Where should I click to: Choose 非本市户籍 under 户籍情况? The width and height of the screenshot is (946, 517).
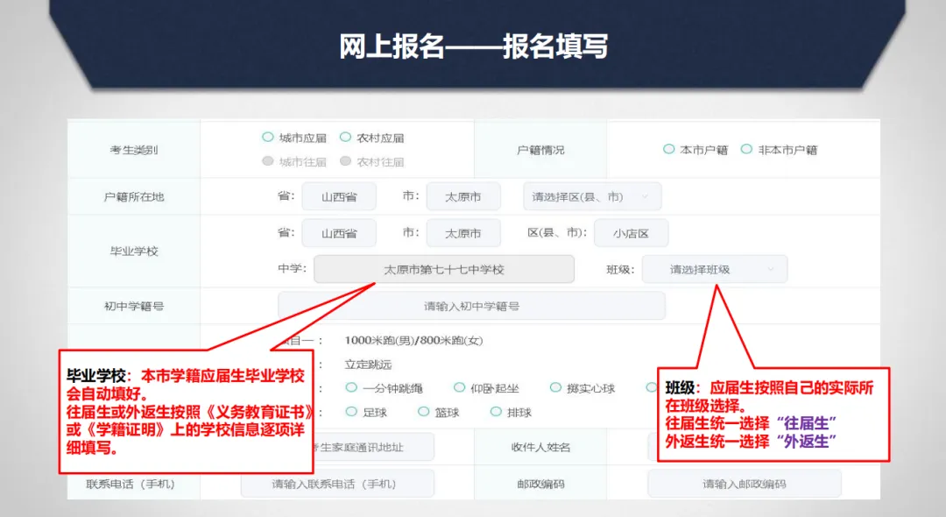(x=747, y=149)
